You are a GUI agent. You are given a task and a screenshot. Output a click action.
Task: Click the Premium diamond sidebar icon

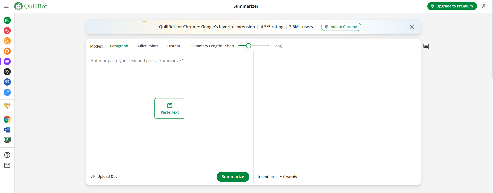click(7, 106)
